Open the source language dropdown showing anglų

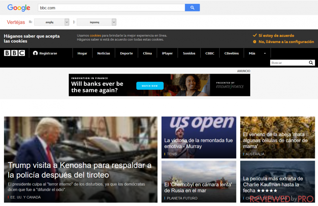[51, 22]
